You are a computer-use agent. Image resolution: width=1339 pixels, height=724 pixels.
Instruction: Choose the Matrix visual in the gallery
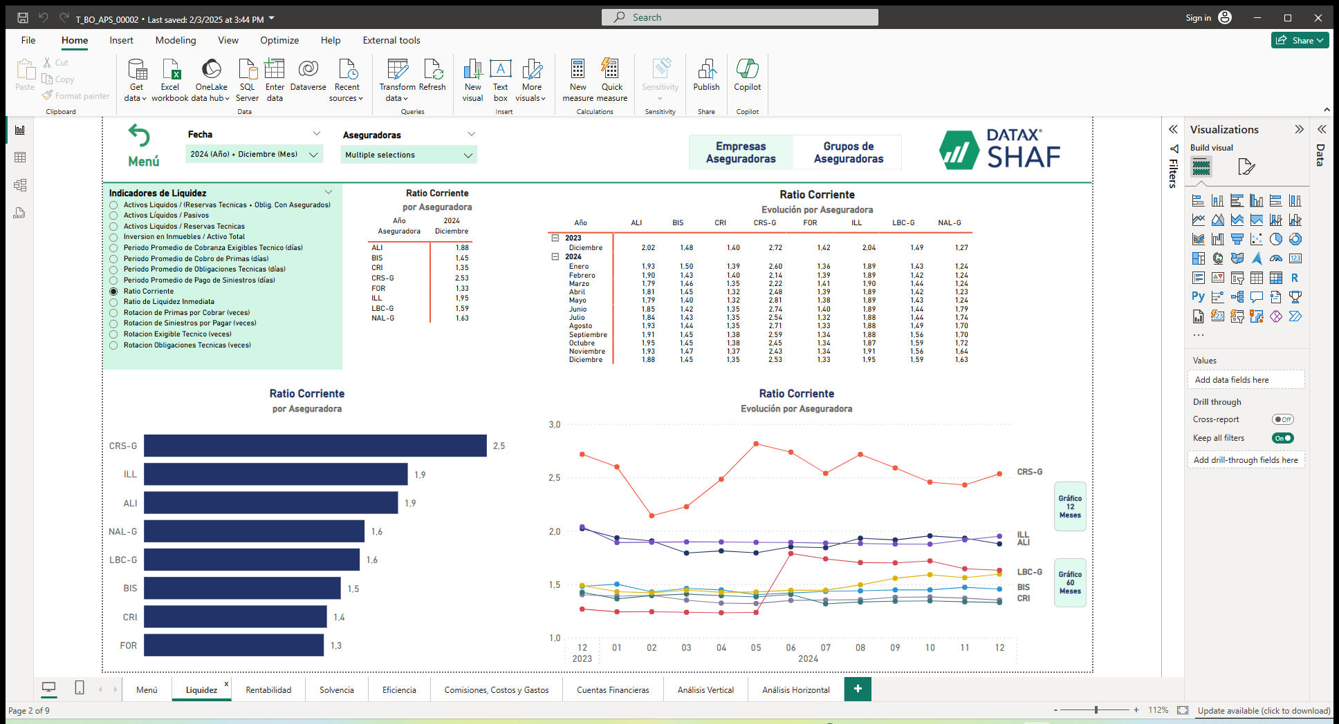1276,278
